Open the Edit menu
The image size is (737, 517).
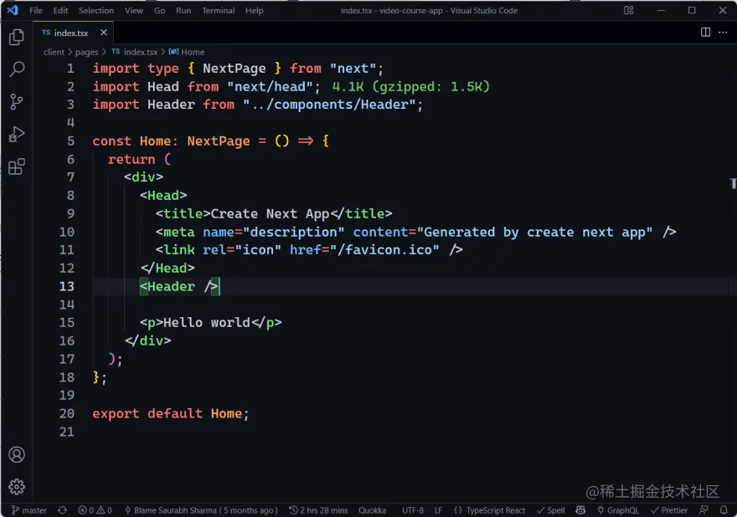coord(60,10)
